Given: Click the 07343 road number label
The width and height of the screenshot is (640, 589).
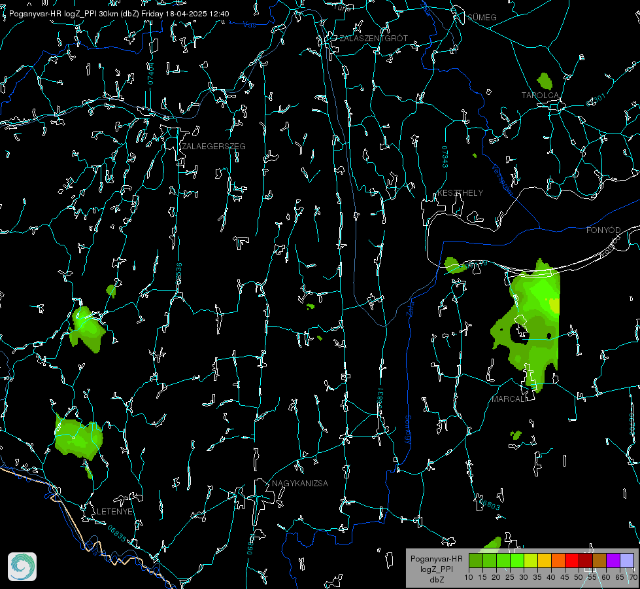Looking at the screenshot, I should click(x=445, y=157).
